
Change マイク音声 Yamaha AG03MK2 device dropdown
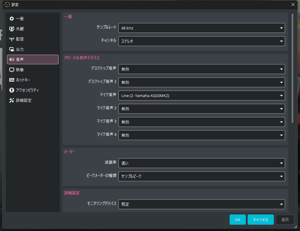[201, 96]
